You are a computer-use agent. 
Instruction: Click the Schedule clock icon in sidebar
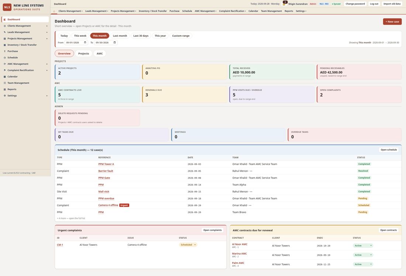5,58
